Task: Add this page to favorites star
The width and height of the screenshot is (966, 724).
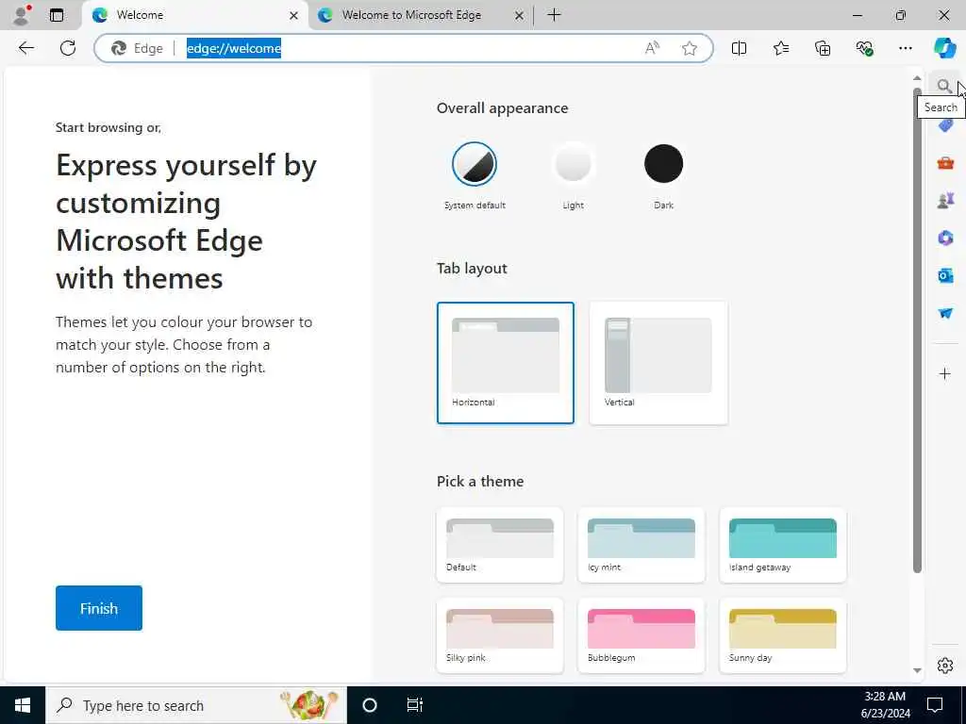Action: (x=690, y=48)
